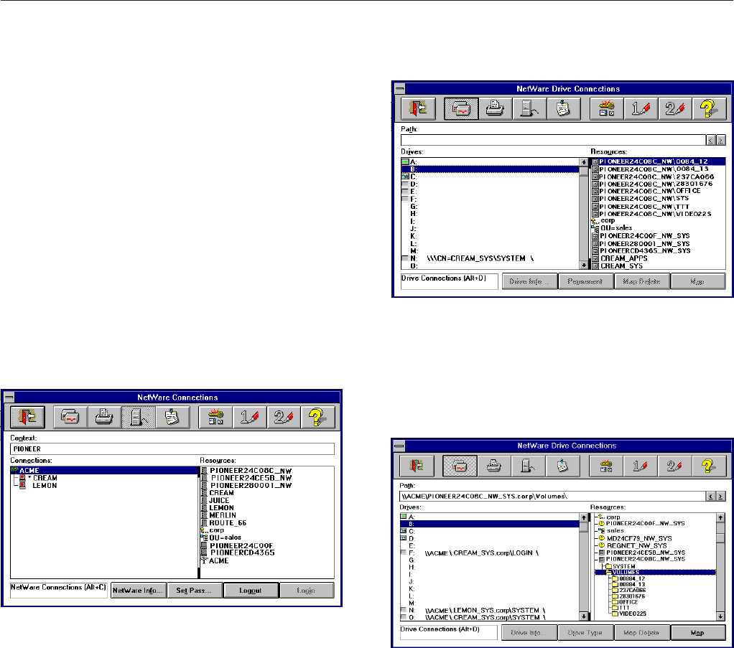The image size is (734, 648).
Task: Click user-defined button 1 in NetWare Connections window
Action: coord(250,417)
